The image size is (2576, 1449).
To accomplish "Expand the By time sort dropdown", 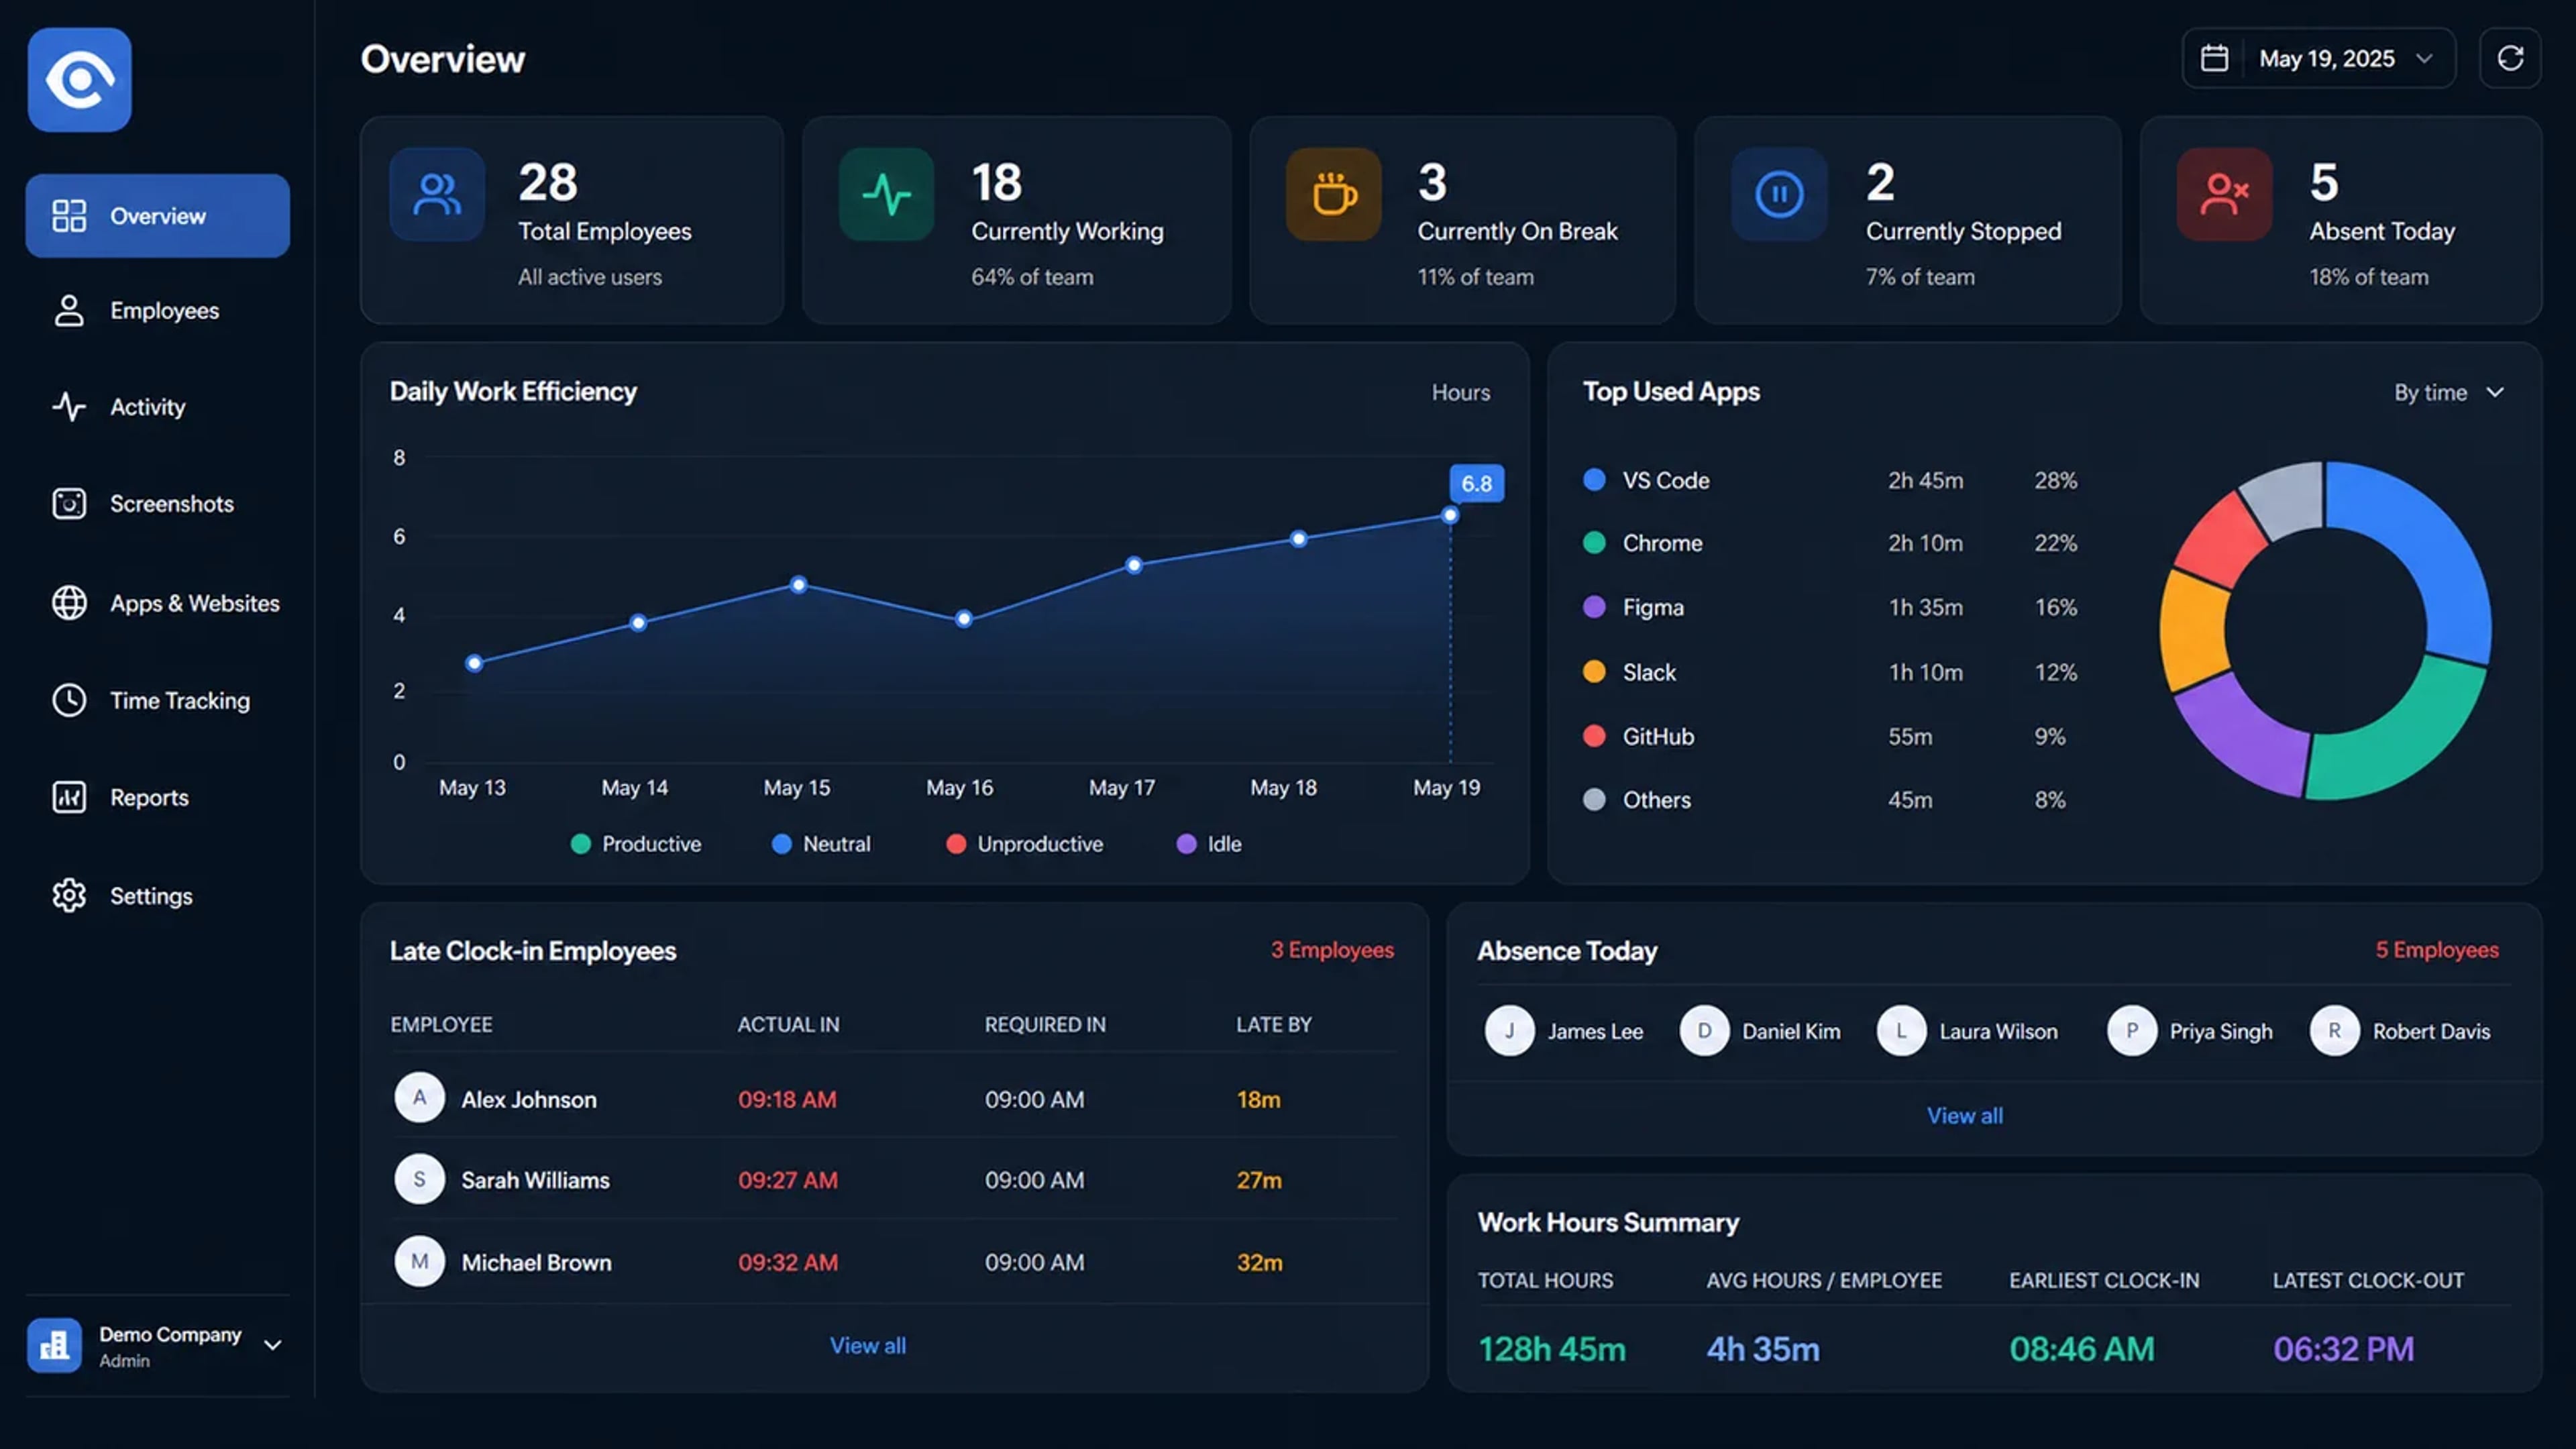I will pos(2449,392).
